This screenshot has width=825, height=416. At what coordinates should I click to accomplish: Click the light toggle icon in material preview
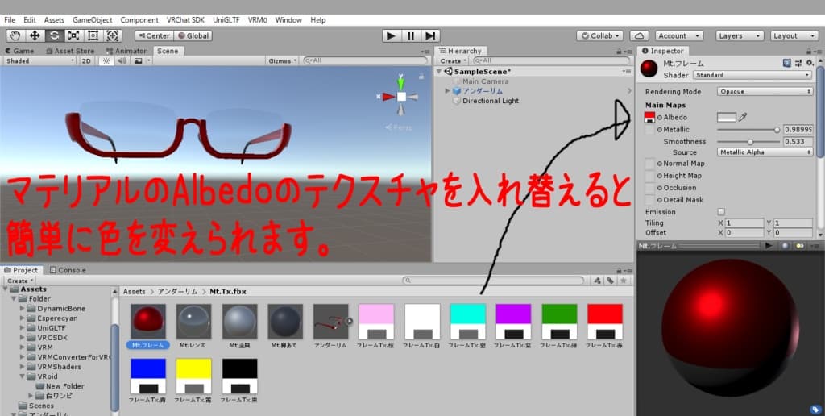(800, 246)
